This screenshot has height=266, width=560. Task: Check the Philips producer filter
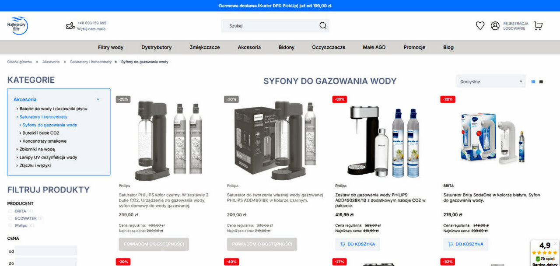pyautogui.click(x=10, y=226)
